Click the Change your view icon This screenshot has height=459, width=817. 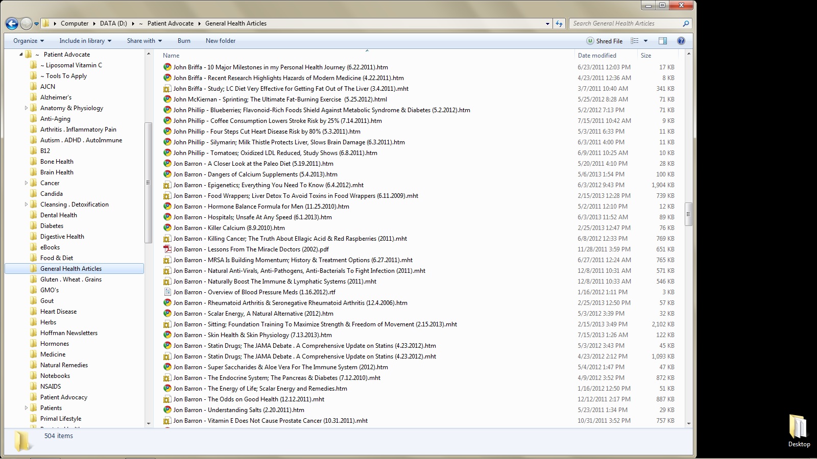[x=635, y=41]
